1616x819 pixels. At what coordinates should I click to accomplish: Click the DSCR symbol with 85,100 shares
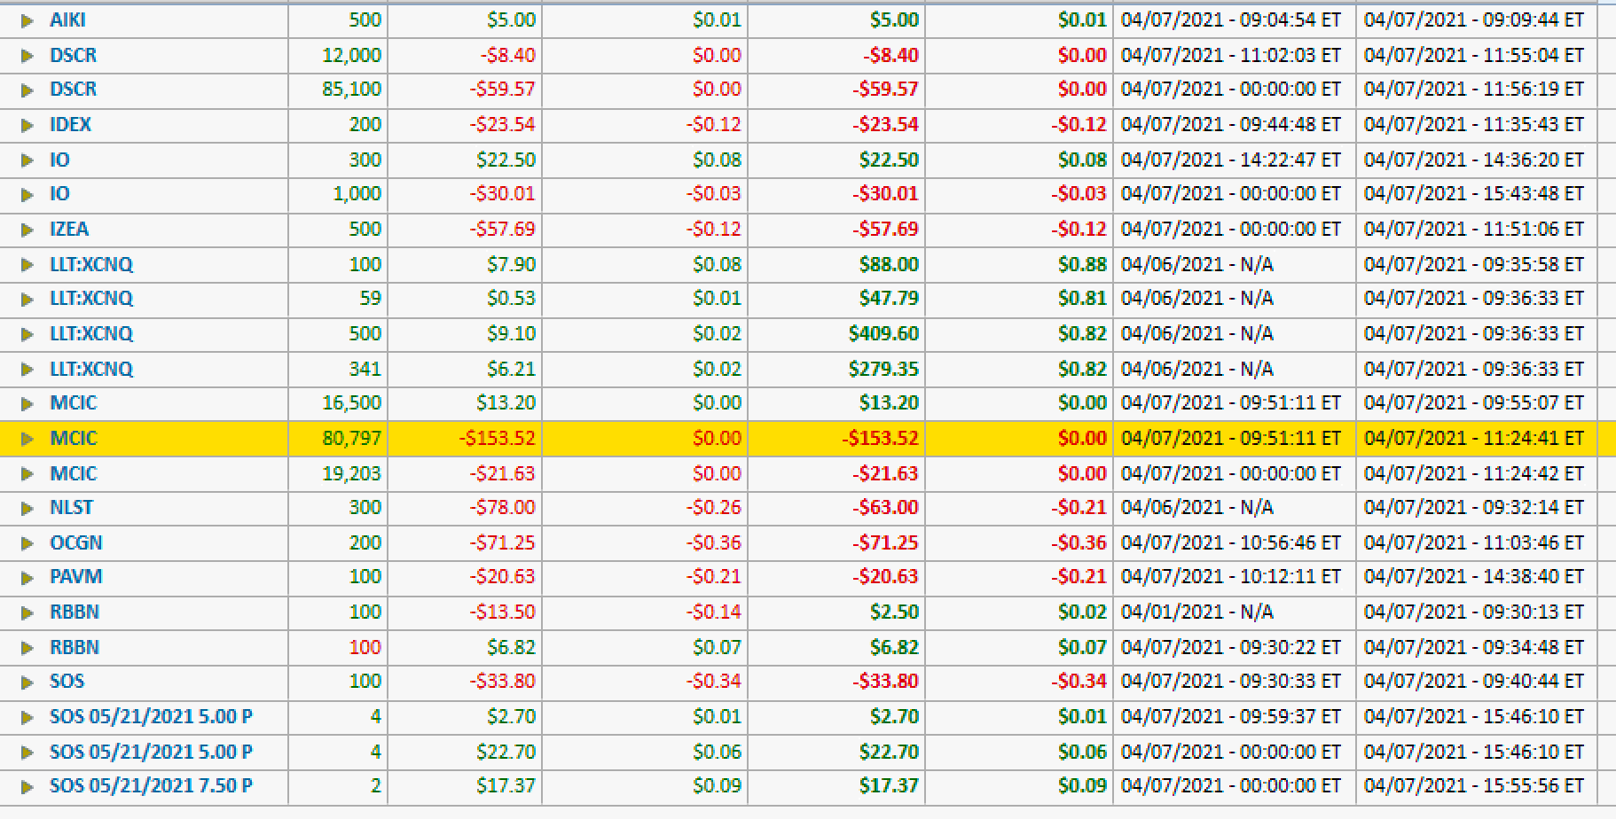pos(73,90)
